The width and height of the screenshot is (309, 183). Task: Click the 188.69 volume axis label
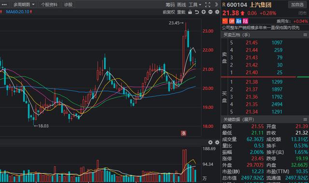[209, 149]
